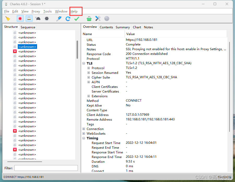Expand the Extensions row

(89, 96)
